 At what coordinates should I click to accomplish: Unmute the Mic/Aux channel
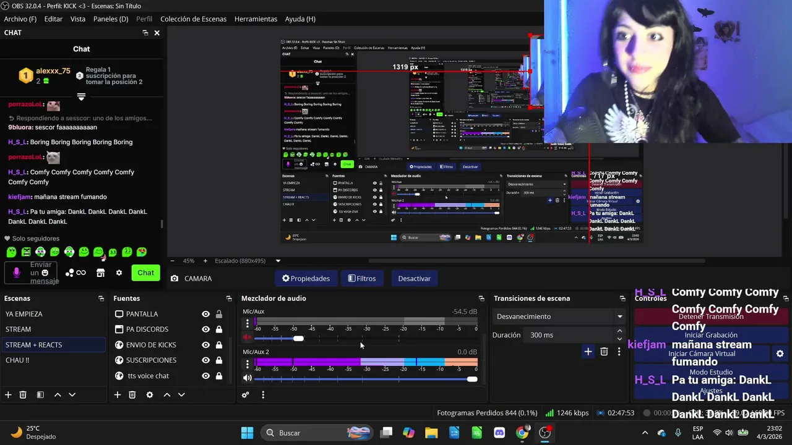click(247, 338)
